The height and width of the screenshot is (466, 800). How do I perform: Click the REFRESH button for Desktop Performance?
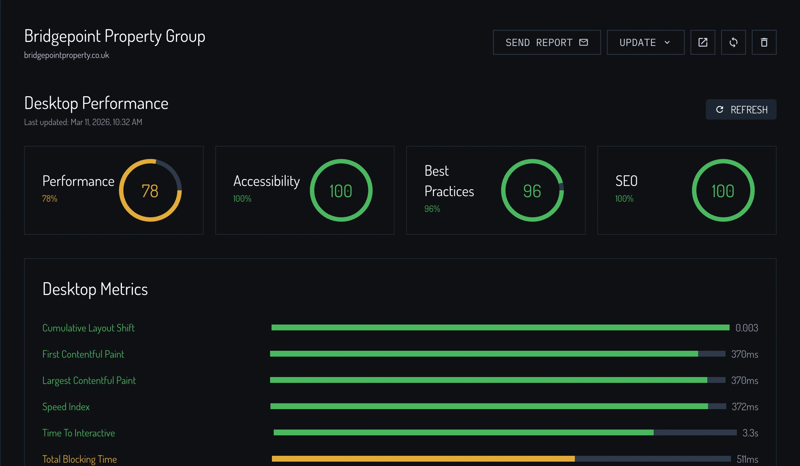[x=741, y=109]
